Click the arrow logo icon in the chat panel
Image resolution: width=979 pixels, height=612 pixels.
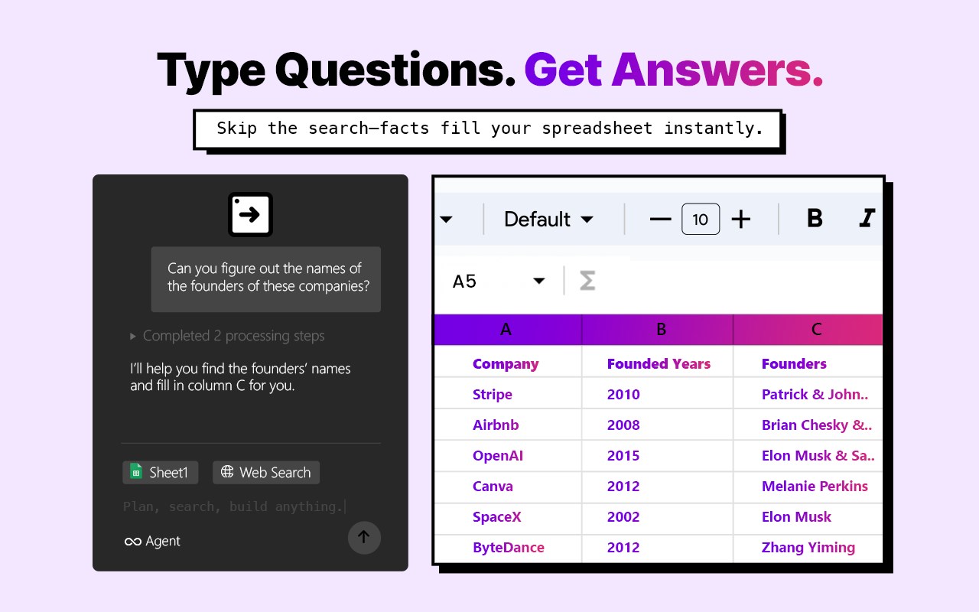250,214
